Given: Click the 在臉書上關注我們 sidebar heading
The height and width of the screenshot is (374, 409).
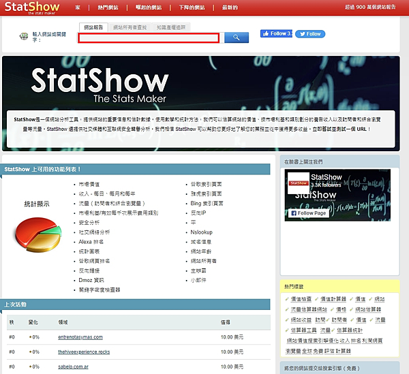Looking at the screenshot, I should 303,162.
